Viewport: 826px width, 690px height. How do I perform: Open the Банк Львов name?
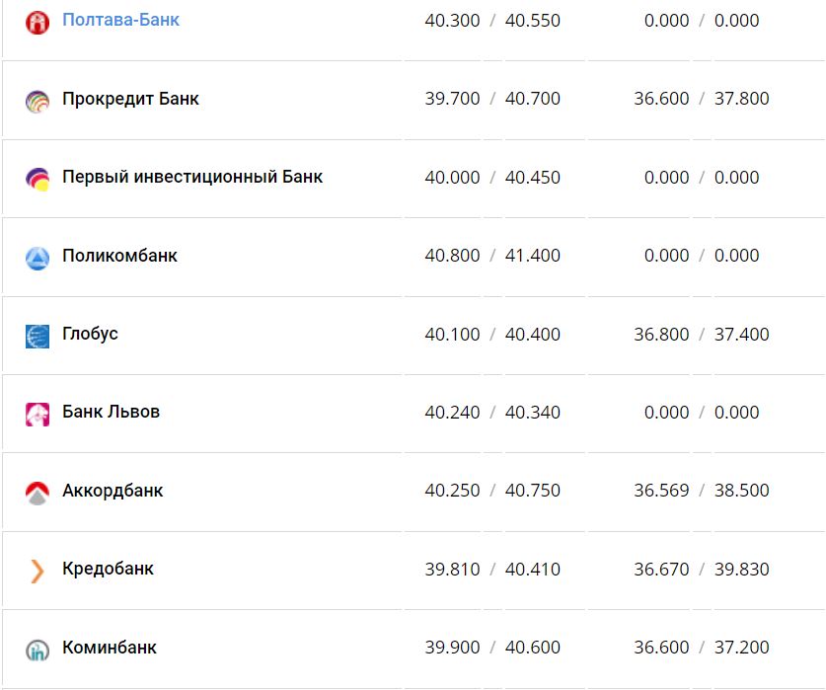click(111, 412)
